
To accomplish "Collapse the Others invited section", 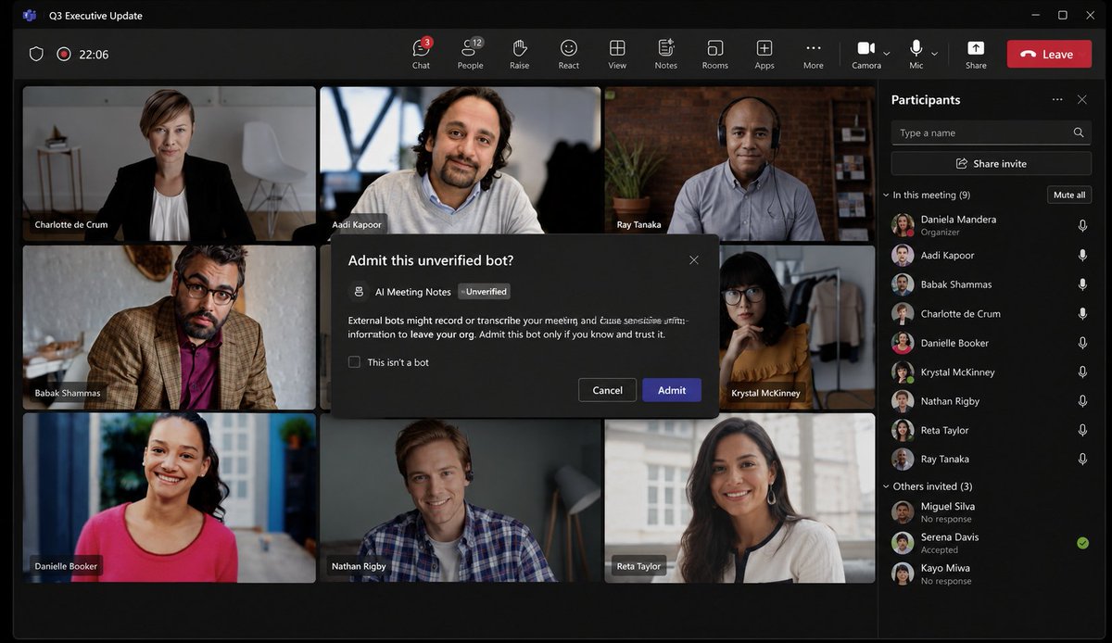I will click(886, 486).
